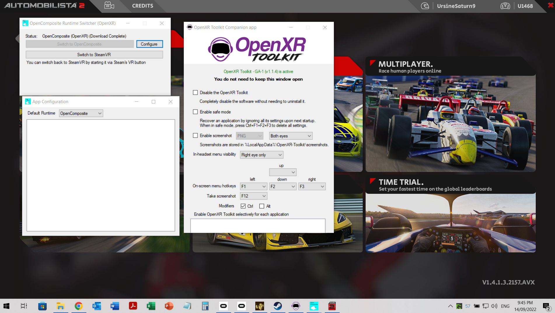This screenshot has height=313, width=555.
Task: Open File Explorer from taskbar
Action: pyautogui.click(x=60, y=306)
